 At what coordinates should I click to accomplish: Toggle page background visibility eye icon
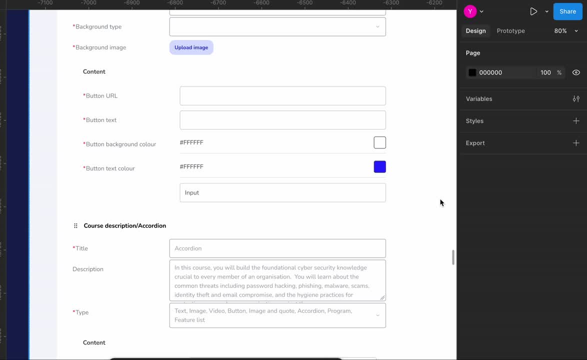[x=576, y=72]
